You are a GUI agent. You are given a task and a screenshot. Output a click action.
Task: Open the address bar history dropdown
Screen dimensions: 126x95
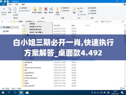95,22
